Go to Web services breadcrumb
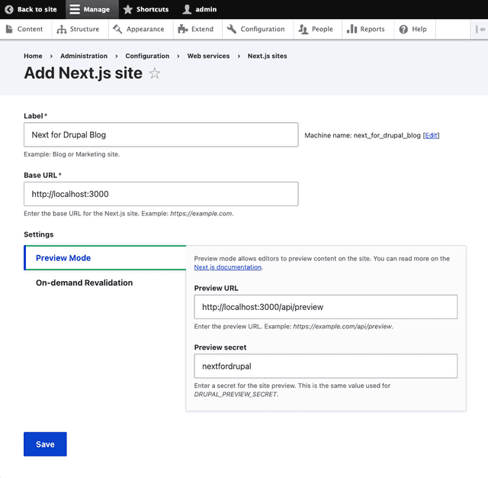 pyautogui.click(x=208, y=56)
